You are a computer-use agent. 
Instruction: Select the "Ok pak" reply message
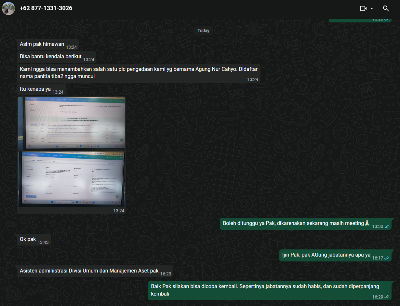(x=28, y=239)
